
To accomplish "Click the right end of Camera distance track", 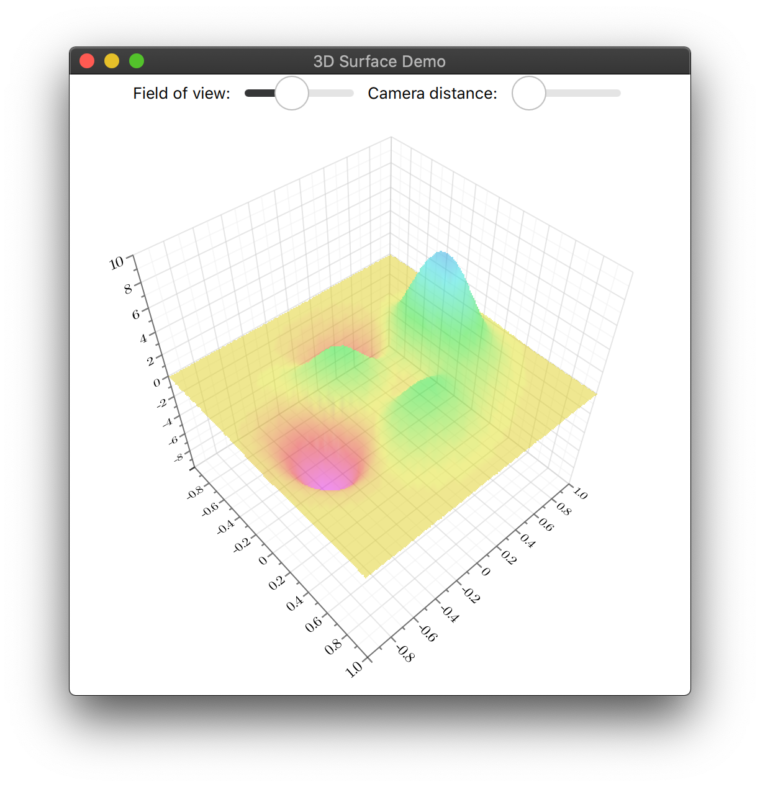I will coord(617,93).
